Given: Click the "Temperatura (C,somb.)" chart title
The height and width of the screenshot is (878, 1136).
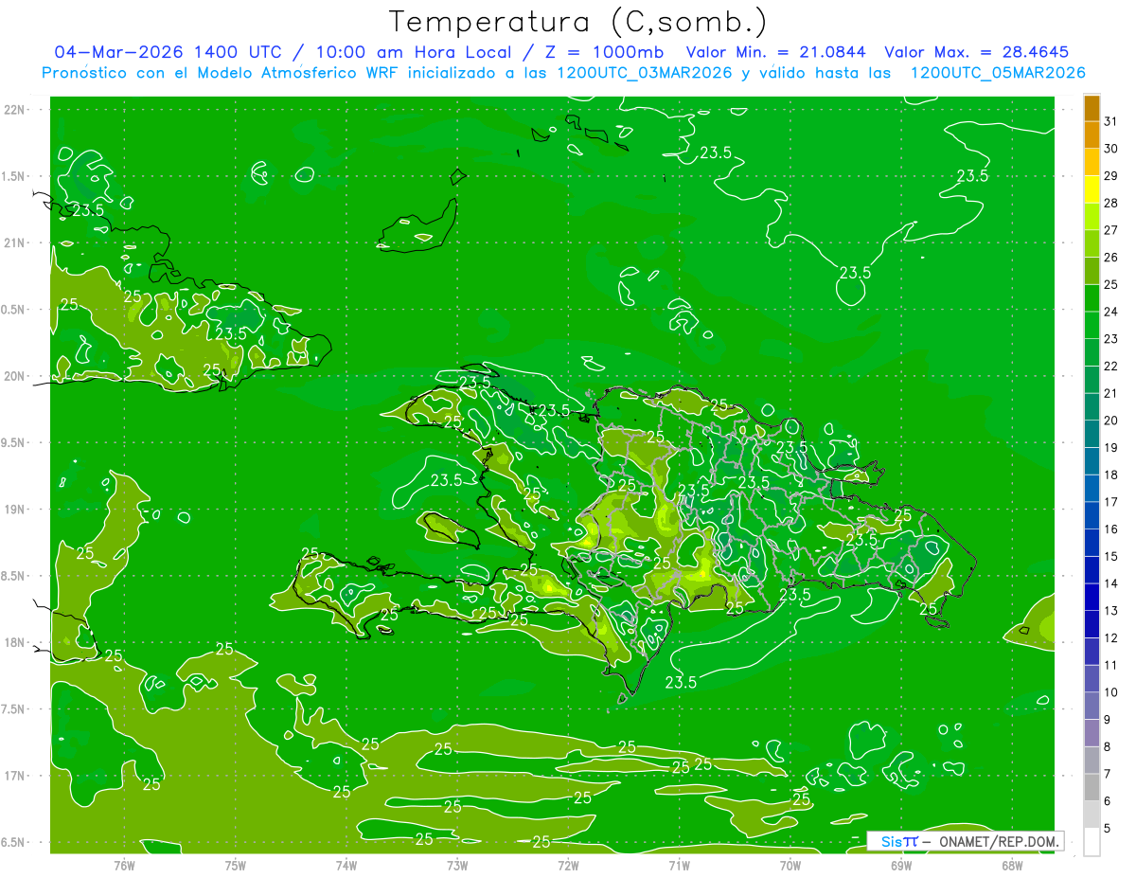Looking at the screenshot, I should (577, 21).
